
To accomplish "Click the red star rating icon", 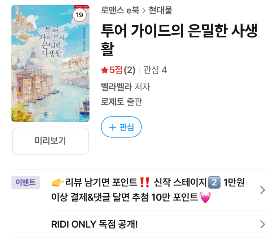I will pos(105,70).
